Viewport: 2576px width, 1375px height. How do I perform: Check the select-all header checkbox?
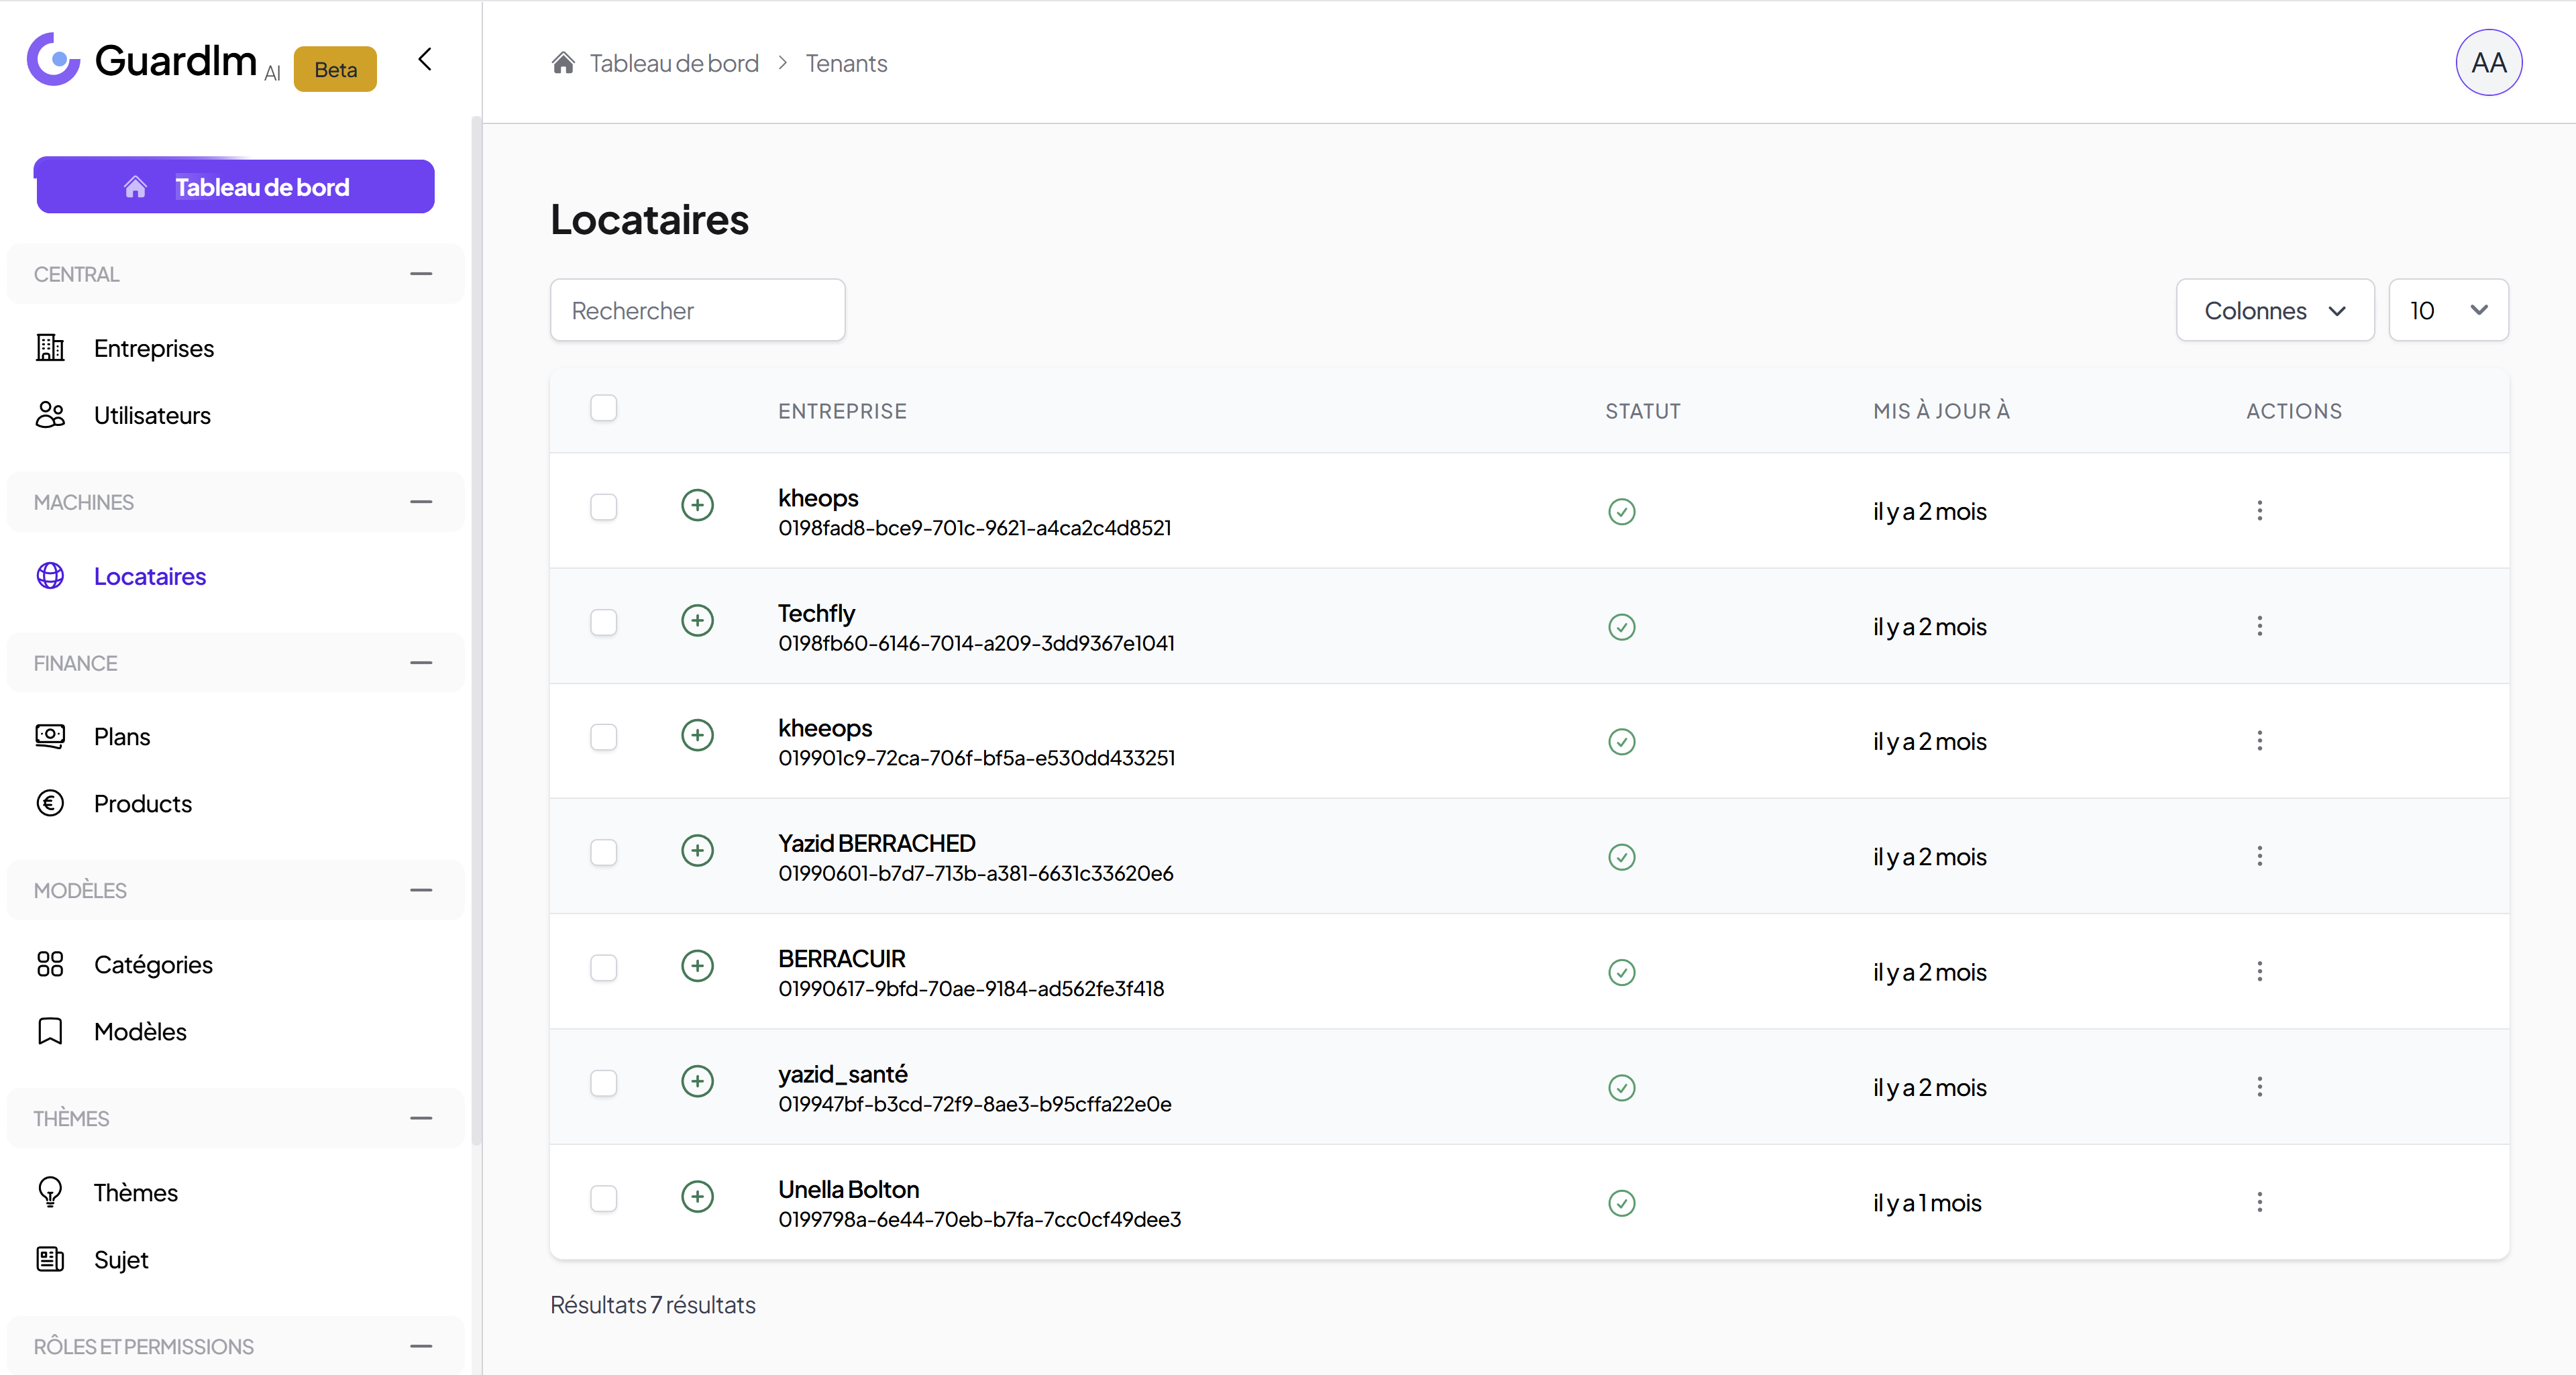[603, 408]
